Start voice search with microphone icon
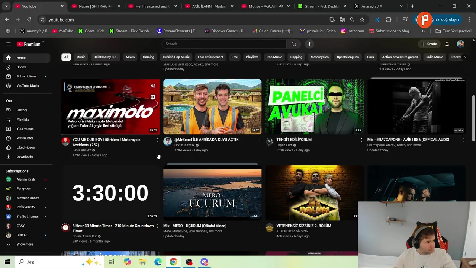Viewport: 476px width, 268px height. (309, 44)
